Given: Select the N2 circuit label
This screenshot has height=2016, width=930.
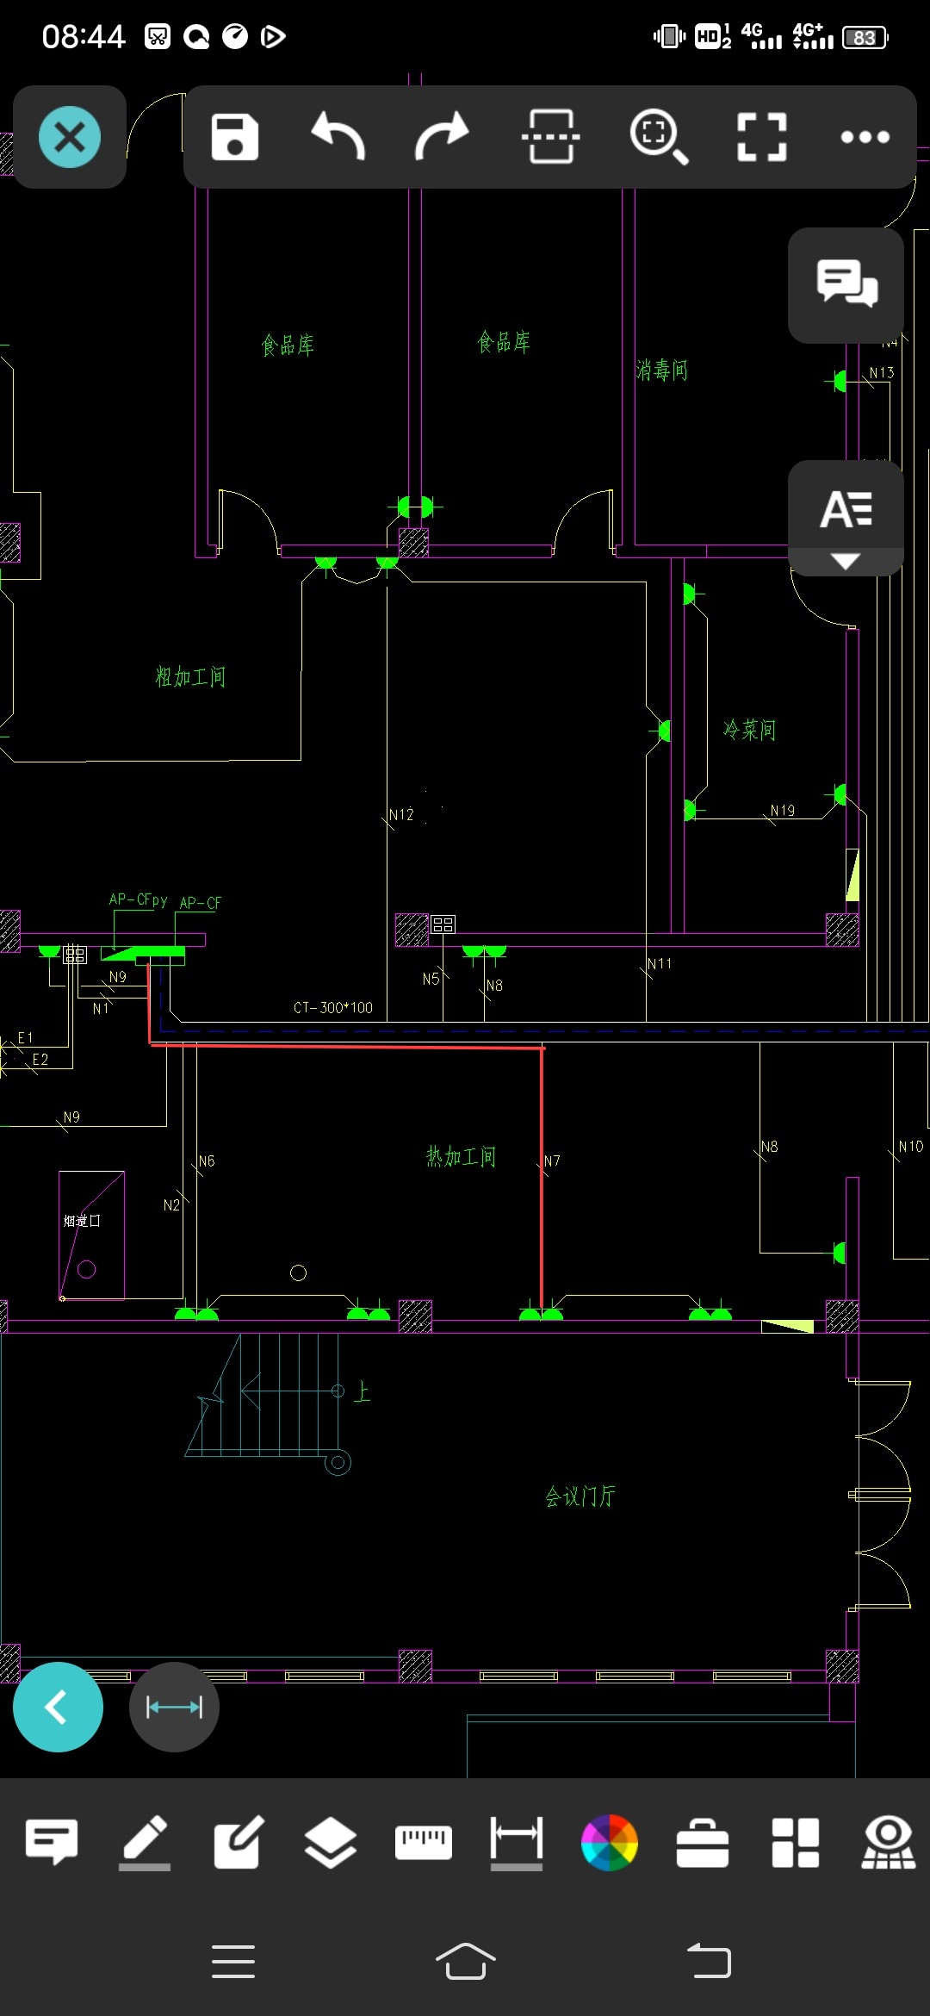Looking at the screenshot, I should coord(171,1204).
